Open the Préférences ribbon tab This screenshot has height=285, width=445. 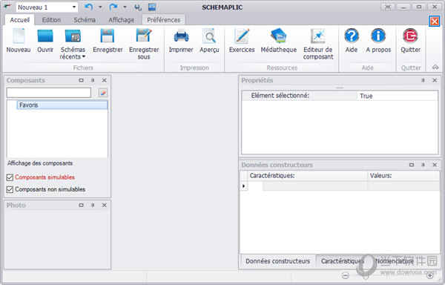click(163, 20)
